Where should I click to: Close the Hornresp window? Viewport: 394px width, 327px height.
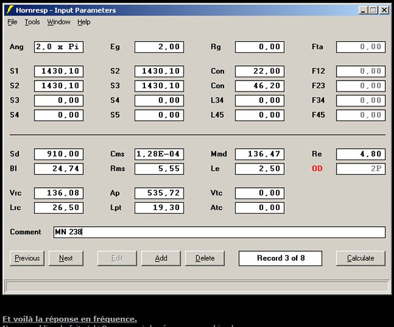(x=384, y=10)
